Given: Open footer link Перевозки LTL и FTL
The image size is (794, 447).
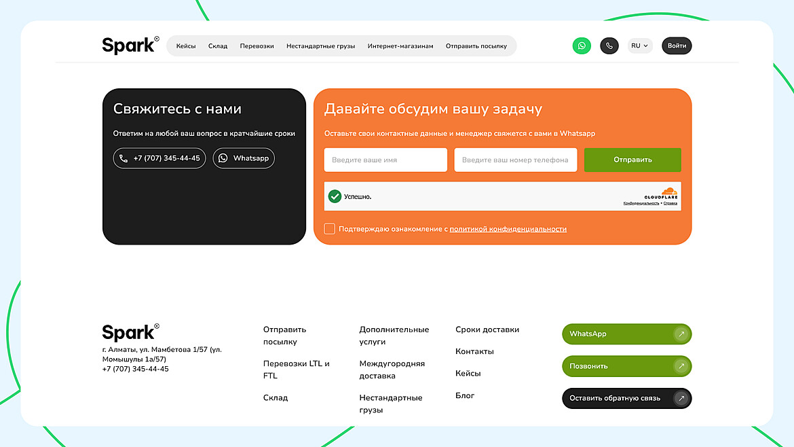Looking at the screenshot, I should point(297,370).
